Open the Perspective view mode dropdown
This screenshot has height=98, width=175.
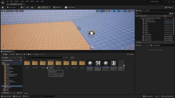click(9, 11)
